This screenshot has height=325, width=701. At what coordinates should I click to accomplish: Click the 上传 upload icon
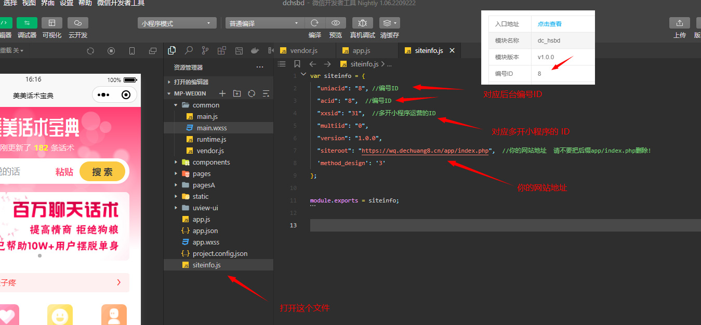(679, 23)
